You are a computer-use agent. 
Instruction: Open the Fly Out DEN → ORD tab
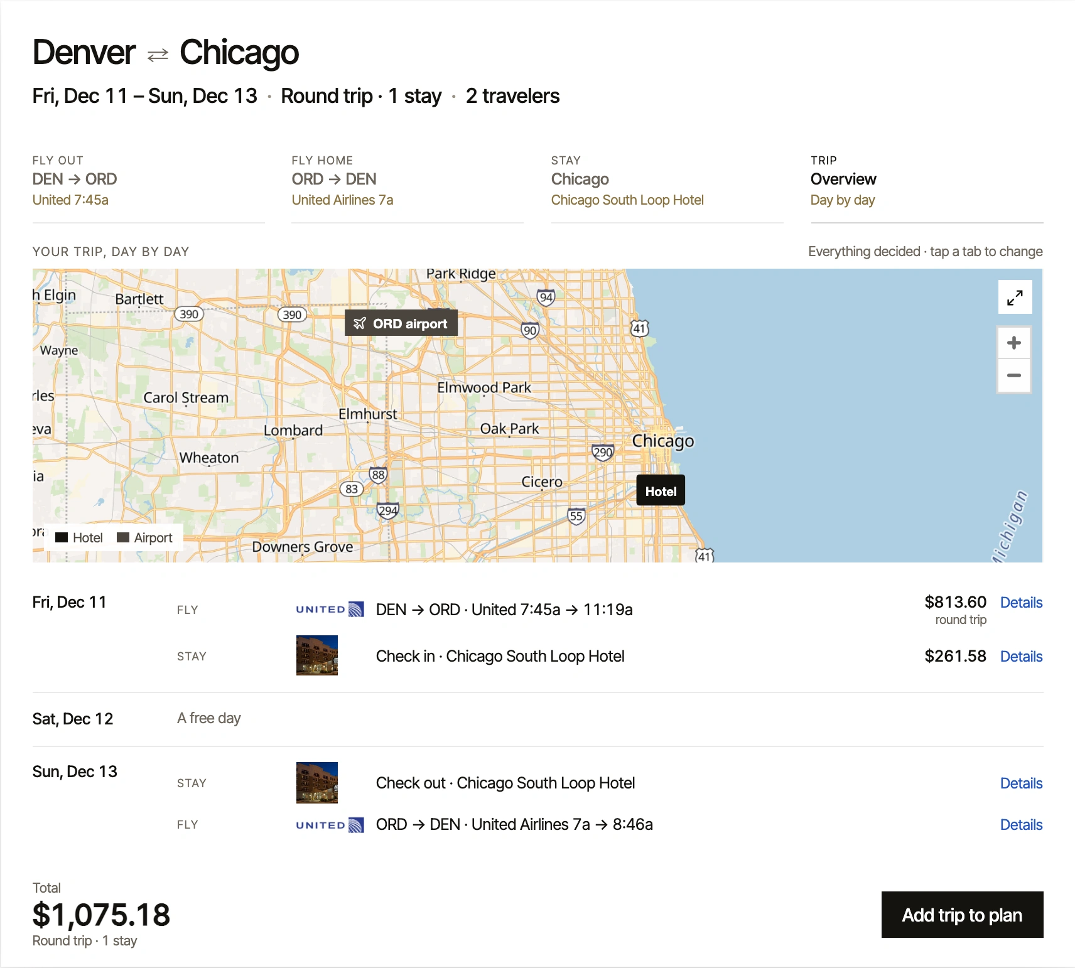click(148, 188)
